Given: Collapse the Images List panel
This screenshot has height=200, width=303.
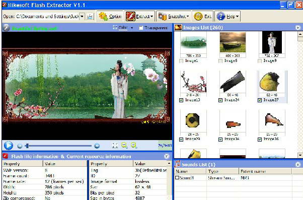Looking at the screenshot, I should point(298,28).
